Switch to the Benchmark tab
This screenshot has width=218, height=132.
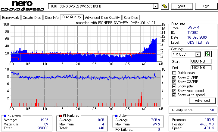11,18
